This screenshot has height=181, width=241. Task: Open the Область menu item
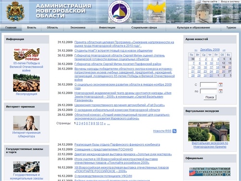(53, 28)
